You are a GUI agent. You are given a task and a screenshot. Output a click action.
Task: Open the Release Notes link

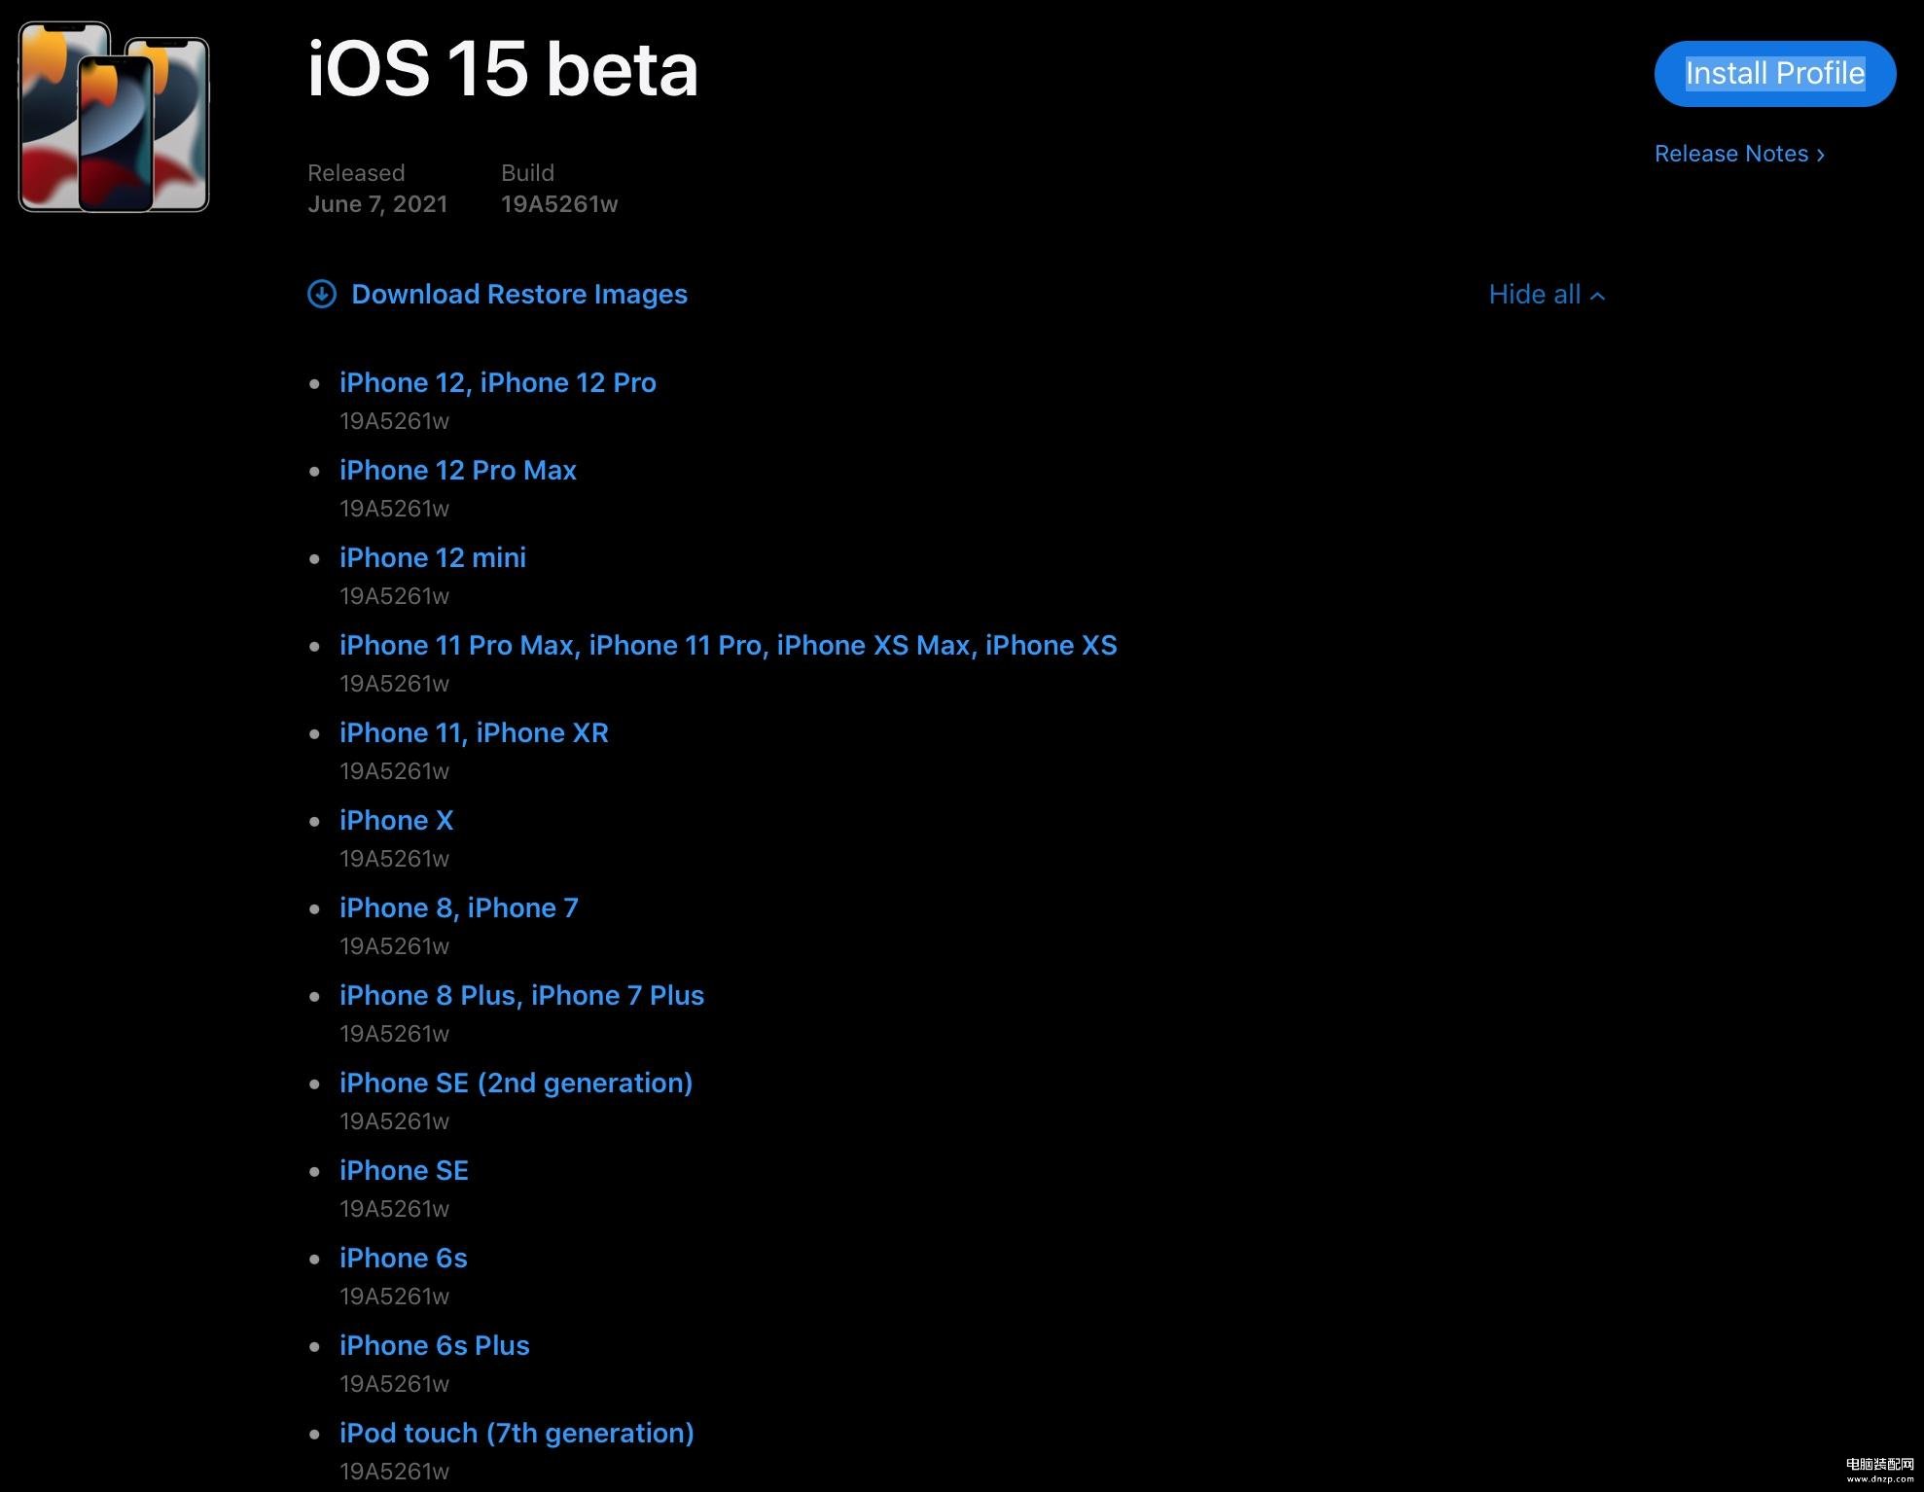pos(1739,154)
